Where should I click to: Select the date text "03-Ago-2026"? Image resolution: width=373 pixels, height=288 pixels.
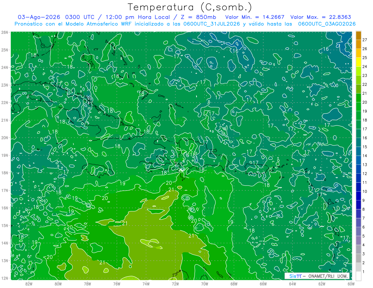click(x=39, y=17)
